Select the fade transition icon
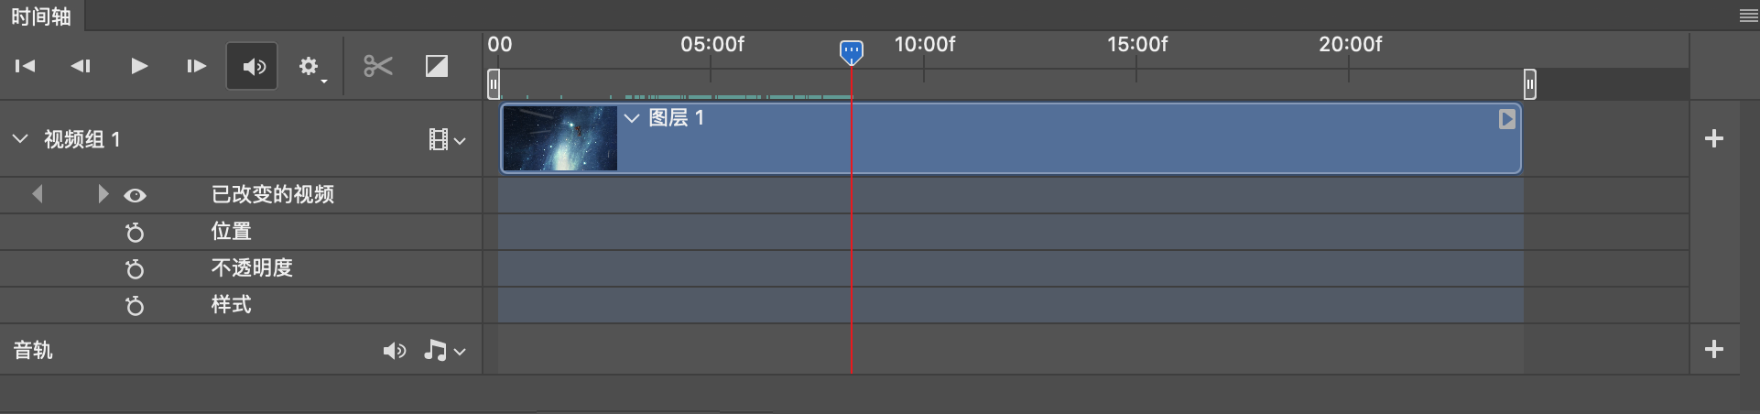1760x414 pixels. (x=437, y=66)
